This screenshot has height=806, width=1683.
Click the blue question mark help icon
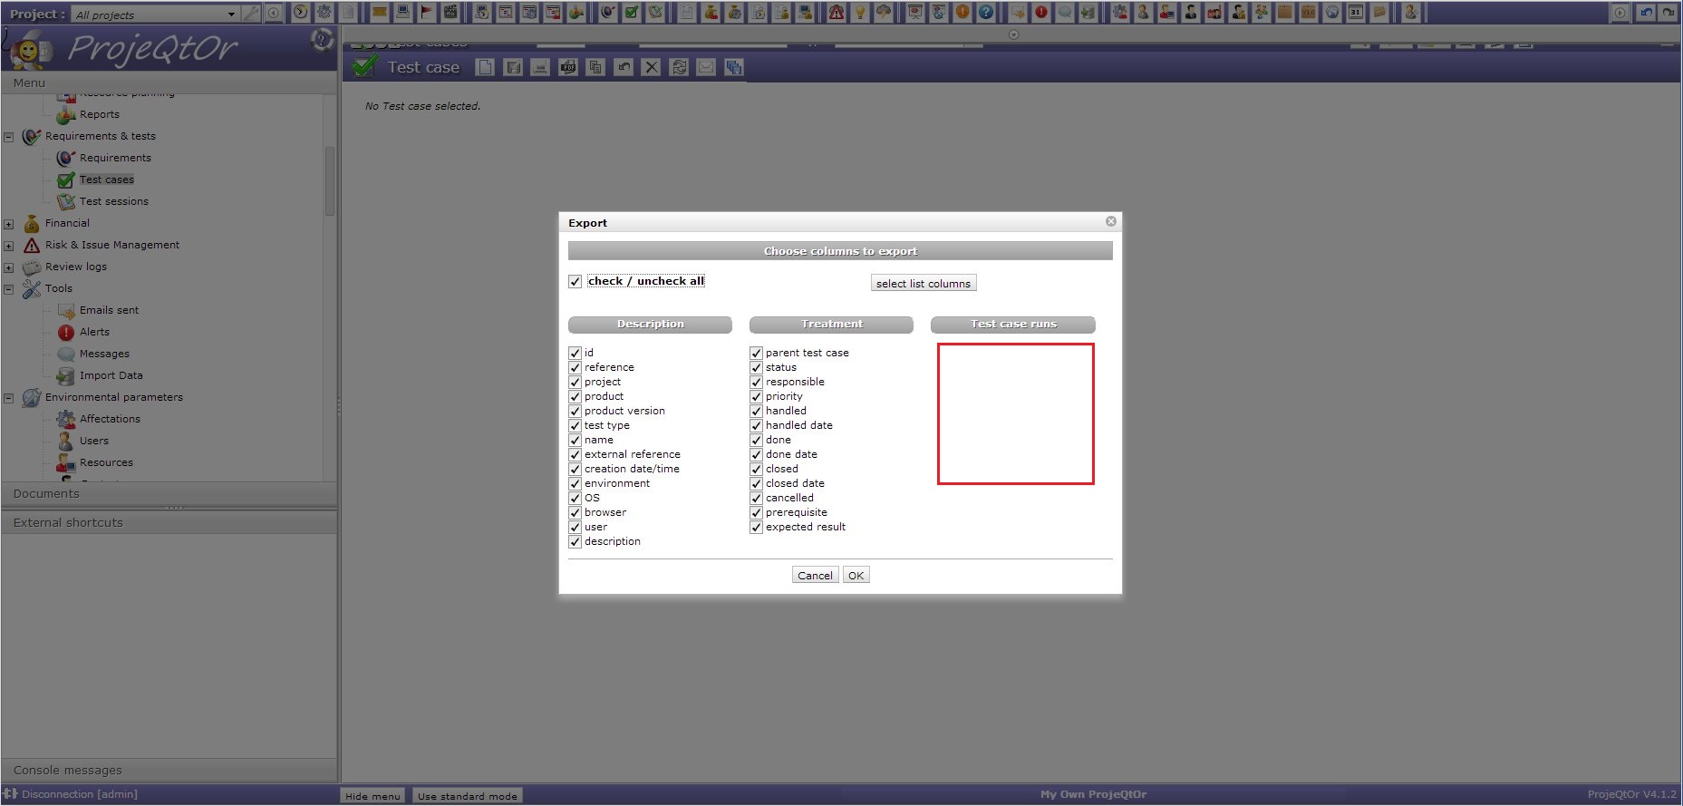986,13
